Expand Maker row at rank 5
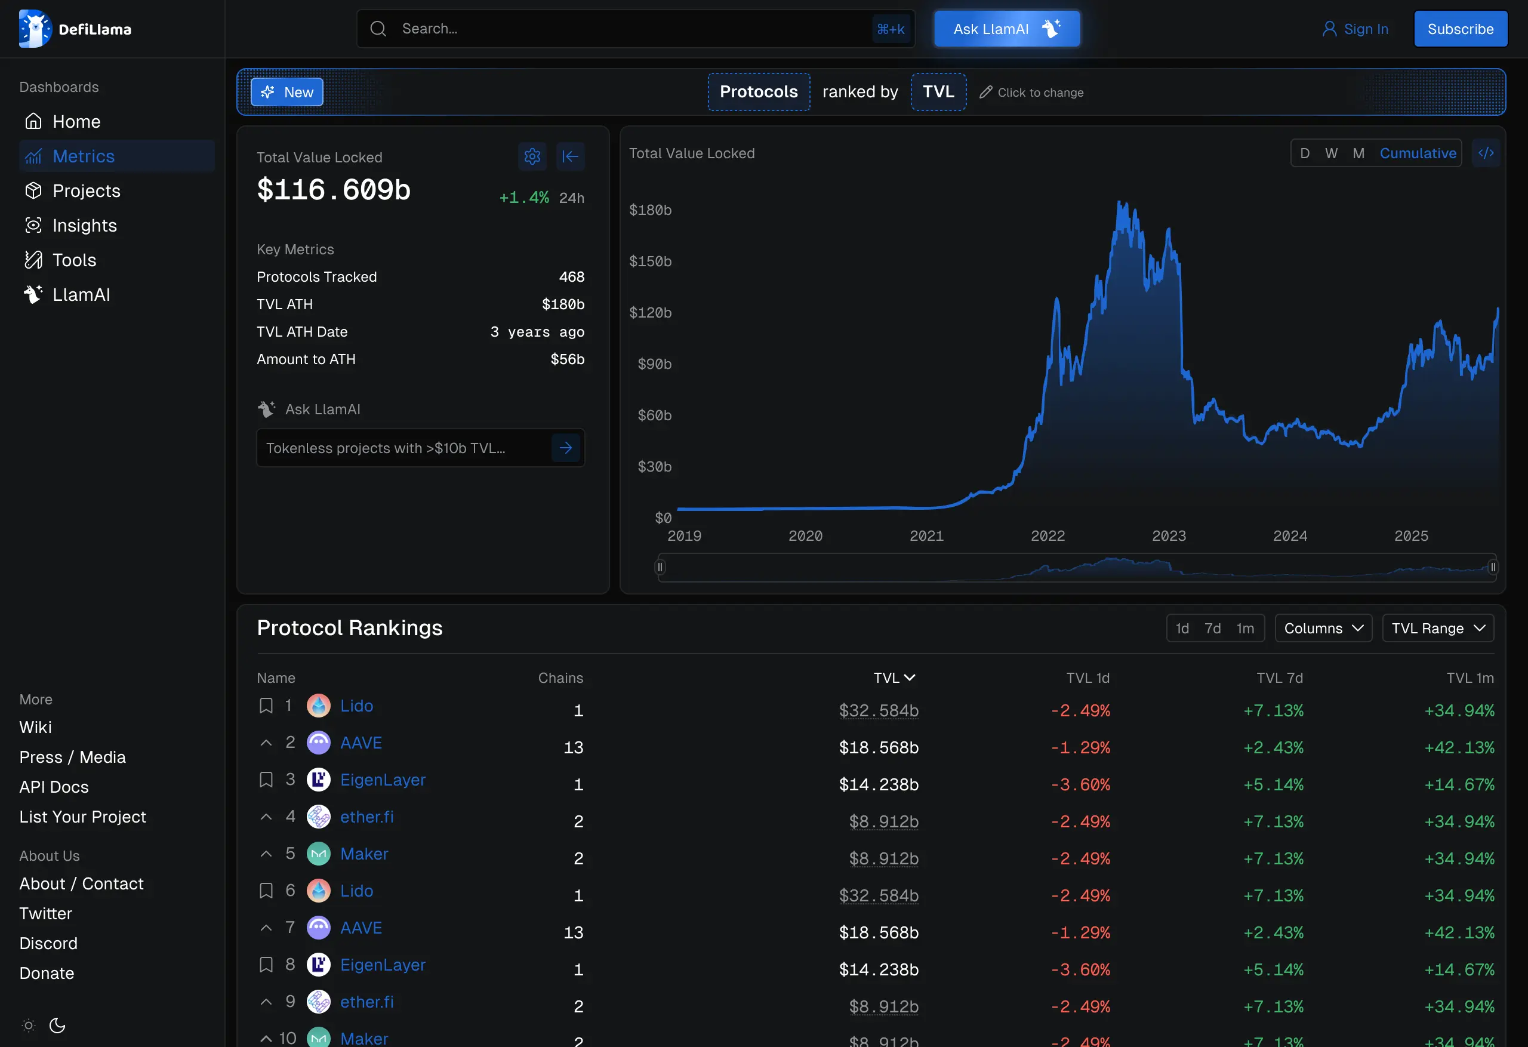This screenshot has height=1047, width=1528. pos(266,854)
